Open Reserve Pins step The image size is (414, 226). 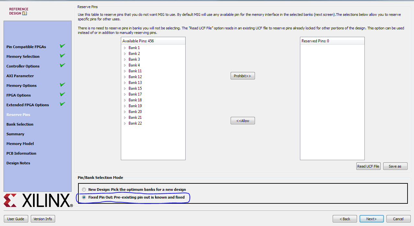pyautogui.click(x=18, y=115)
